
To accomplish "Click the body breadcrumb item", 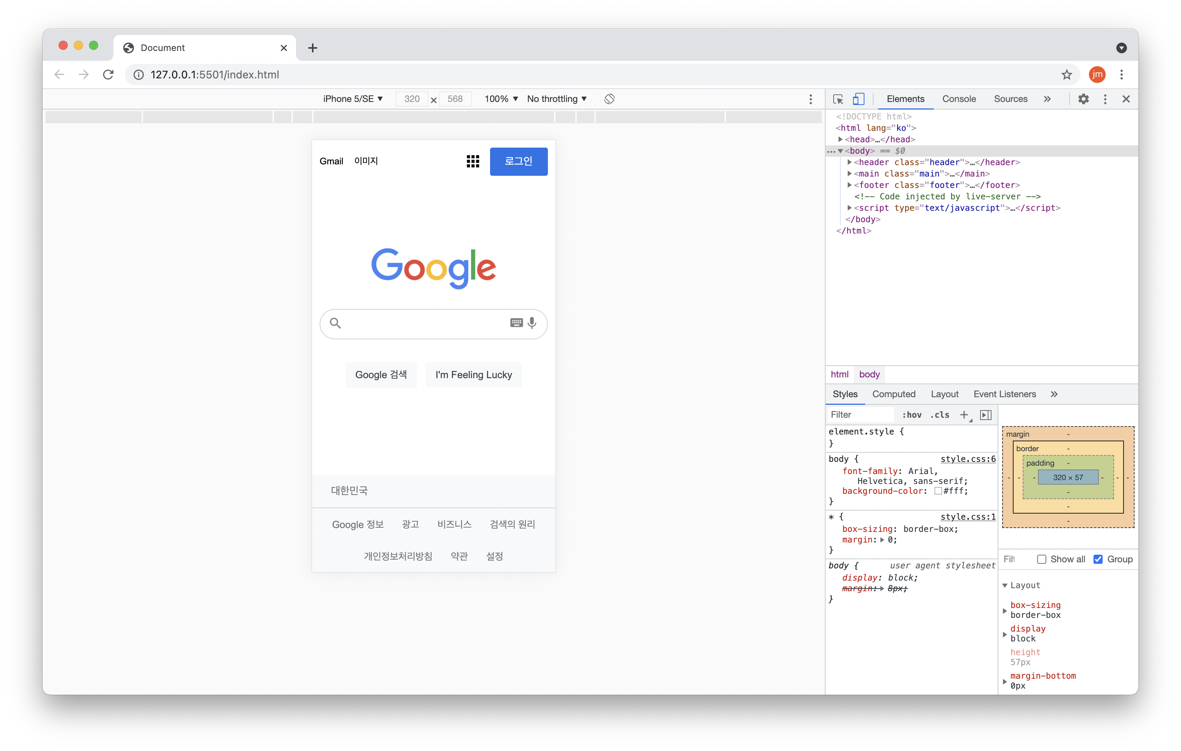I will tap(869, 375).
